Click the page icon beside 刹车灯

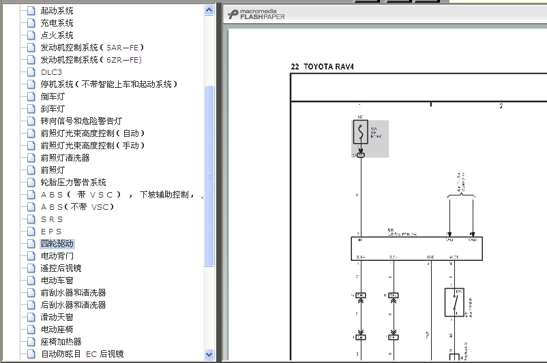click(x=31, y=109)
